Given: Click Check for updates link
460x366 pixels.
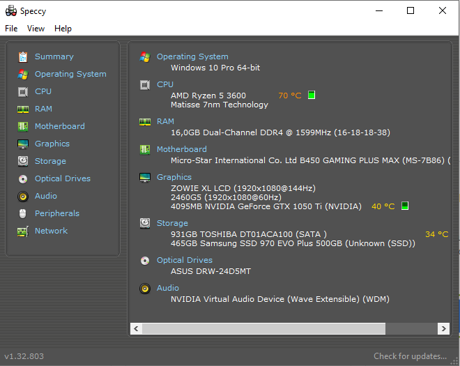Looking at the screenshot, I should (x=410, y=356).
